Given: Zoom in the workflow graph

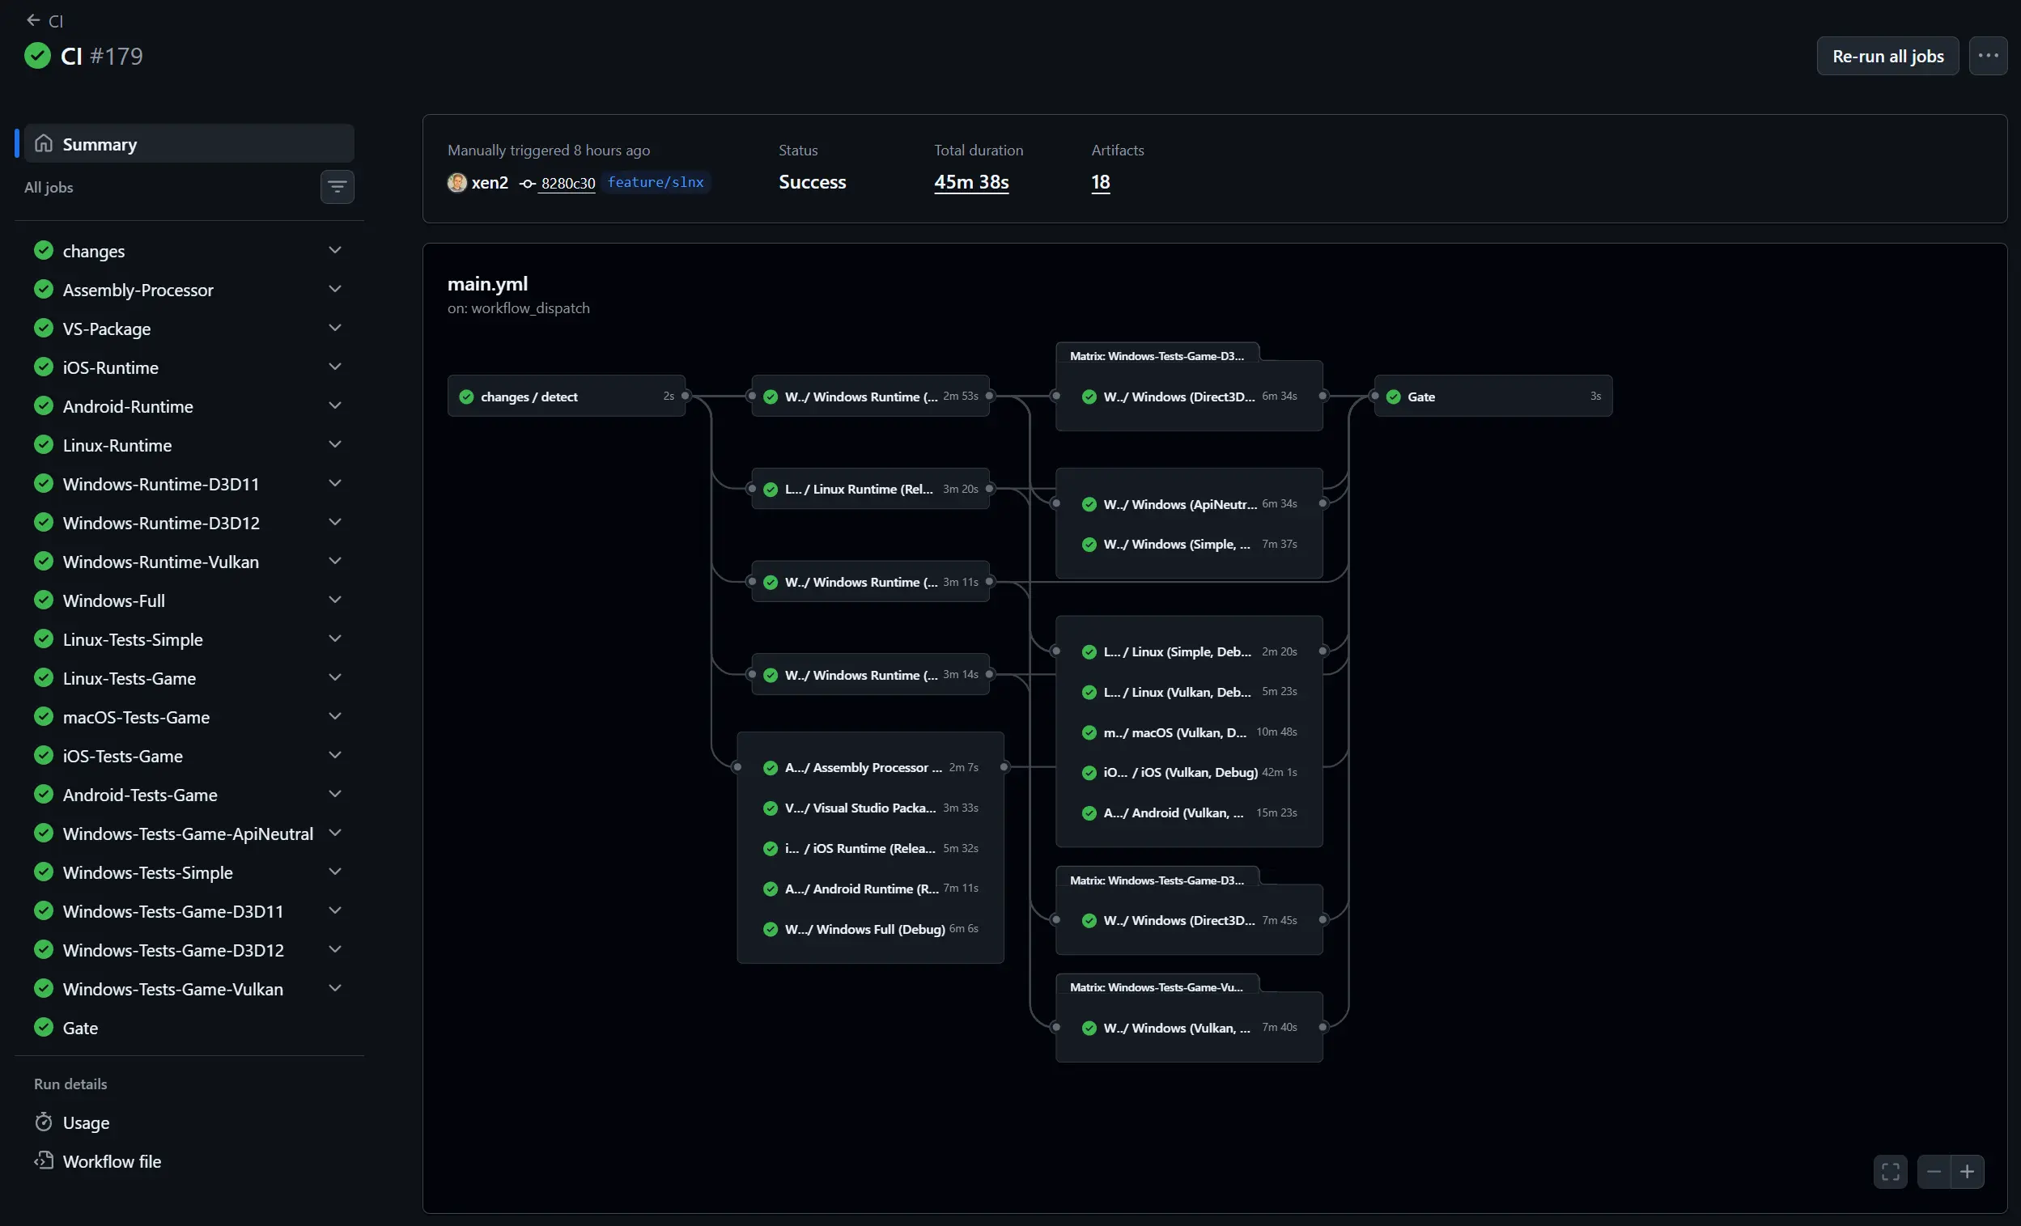Looking at the screenshot, I should 1968,1171.
